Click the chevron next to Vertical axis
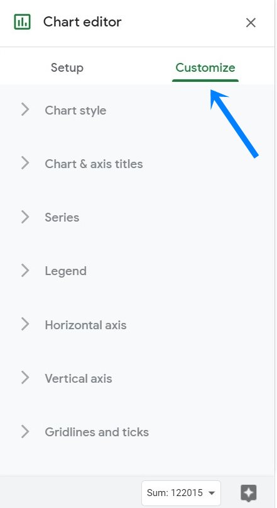The height and width of the screenshot is (508, 277). [25, 378]
